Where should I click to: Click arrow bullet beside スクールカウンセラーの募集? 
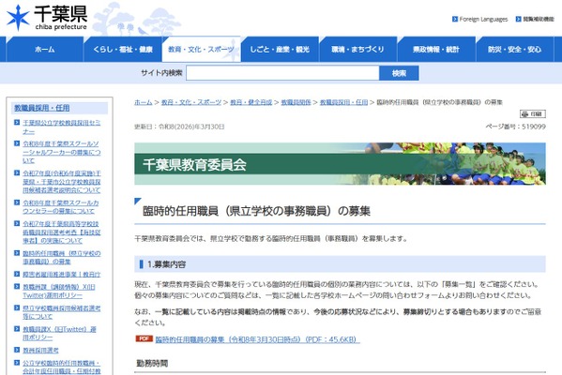tap(17, 202)
